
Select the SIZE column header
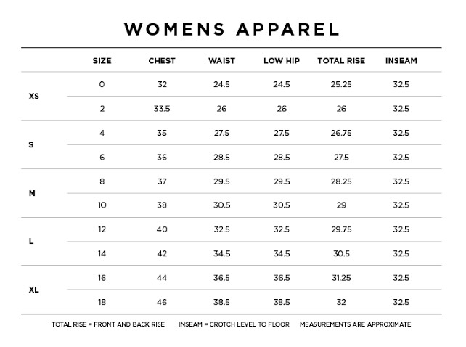[x=102, y=61]
